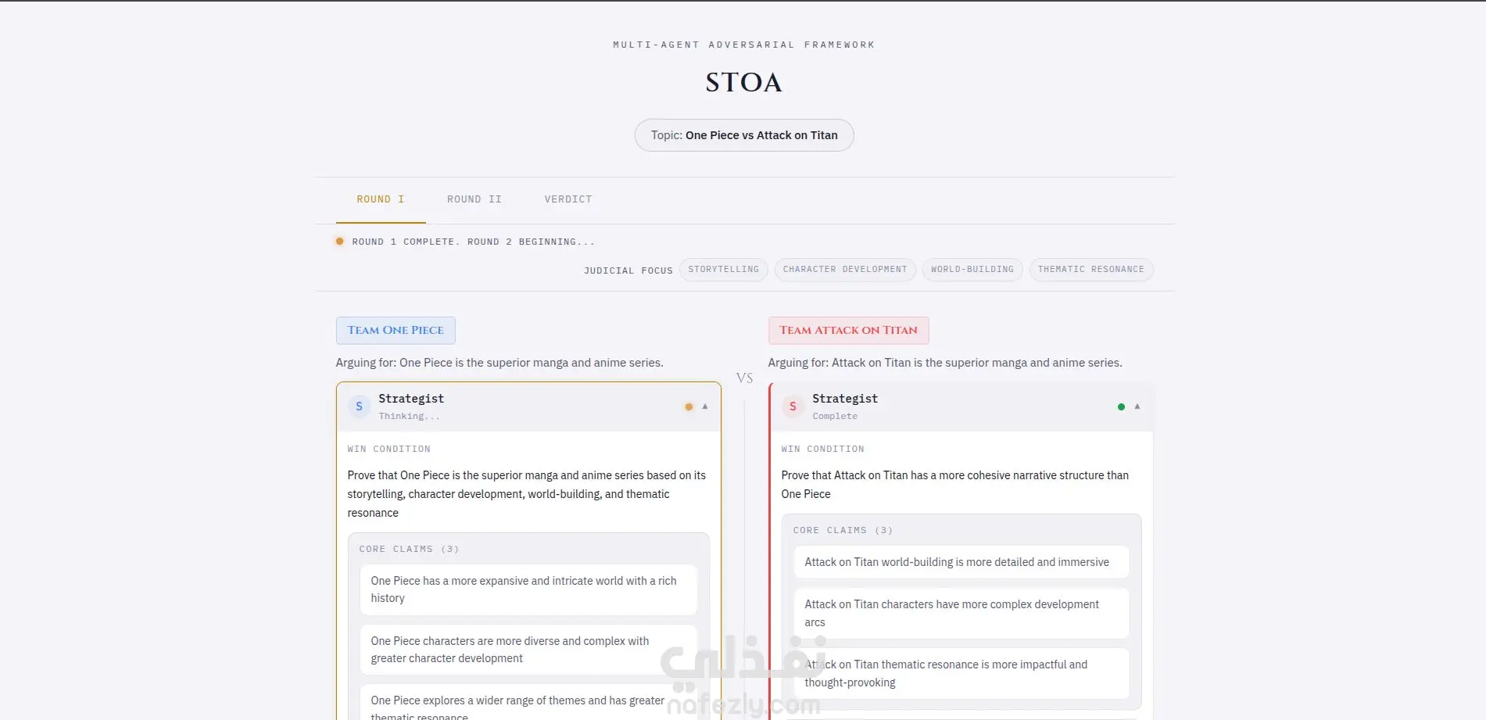Click 'Arguing for: One Piece is the superior' text
This screenshot has height=720, width=1486.
coord(500,363)
